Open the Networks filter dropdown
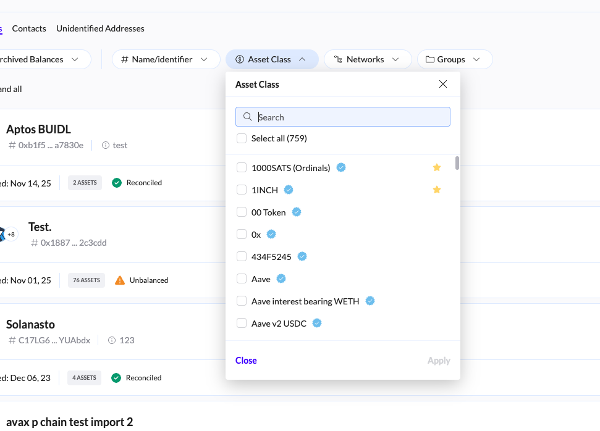This screenshot has width=600, height=431. point(368,59)
